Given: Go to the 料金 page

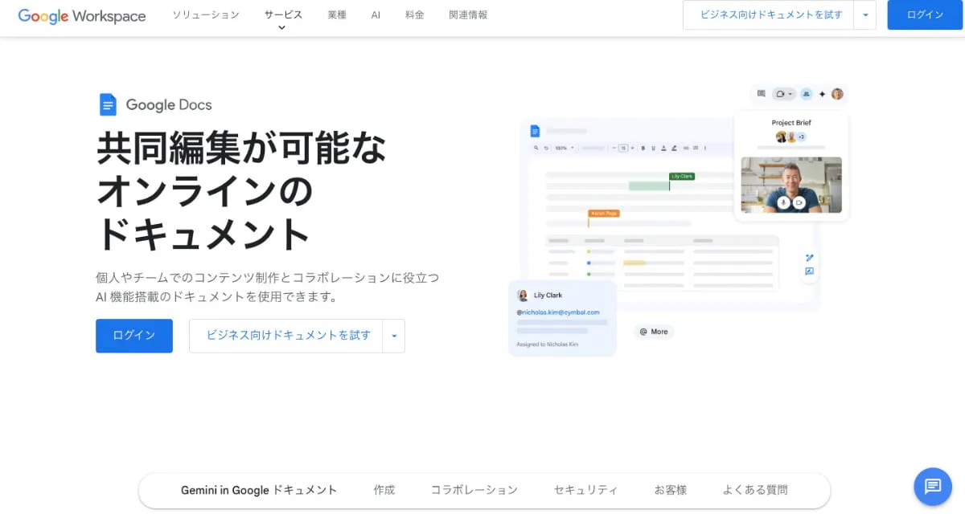Looking at the screenshot, I should pos(415,15).
